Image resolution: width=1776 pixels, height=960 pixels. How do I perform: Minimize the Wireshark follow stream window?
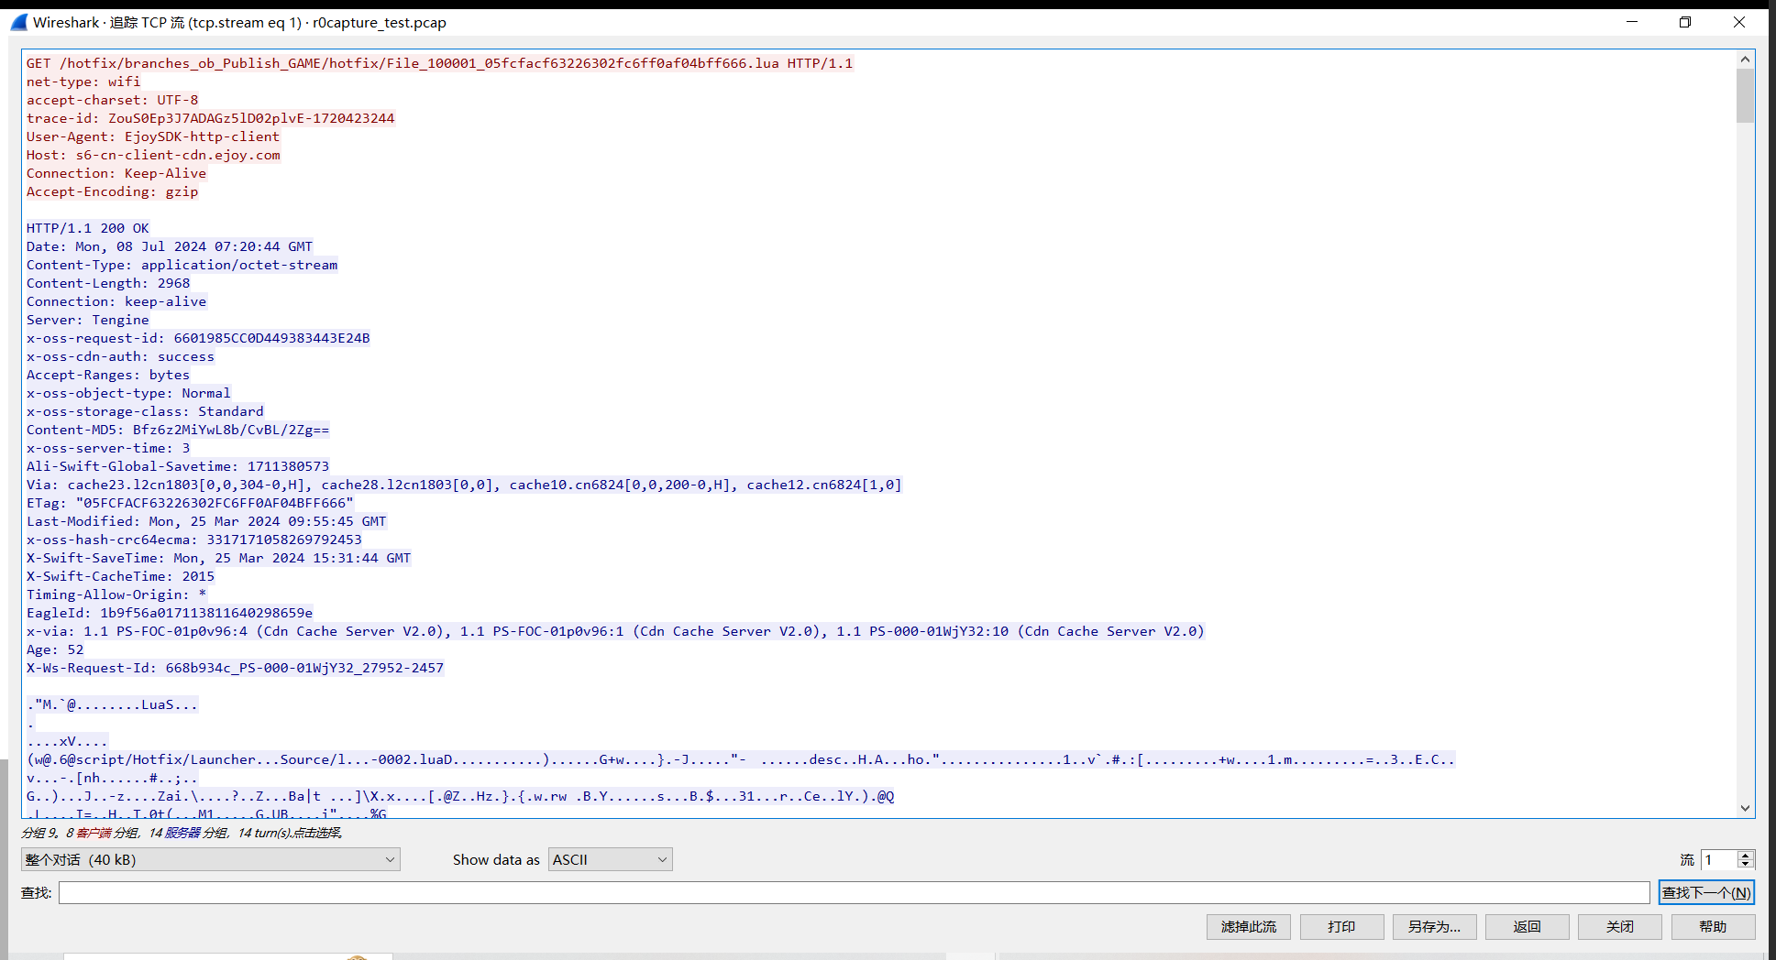tap(1631, 22)
